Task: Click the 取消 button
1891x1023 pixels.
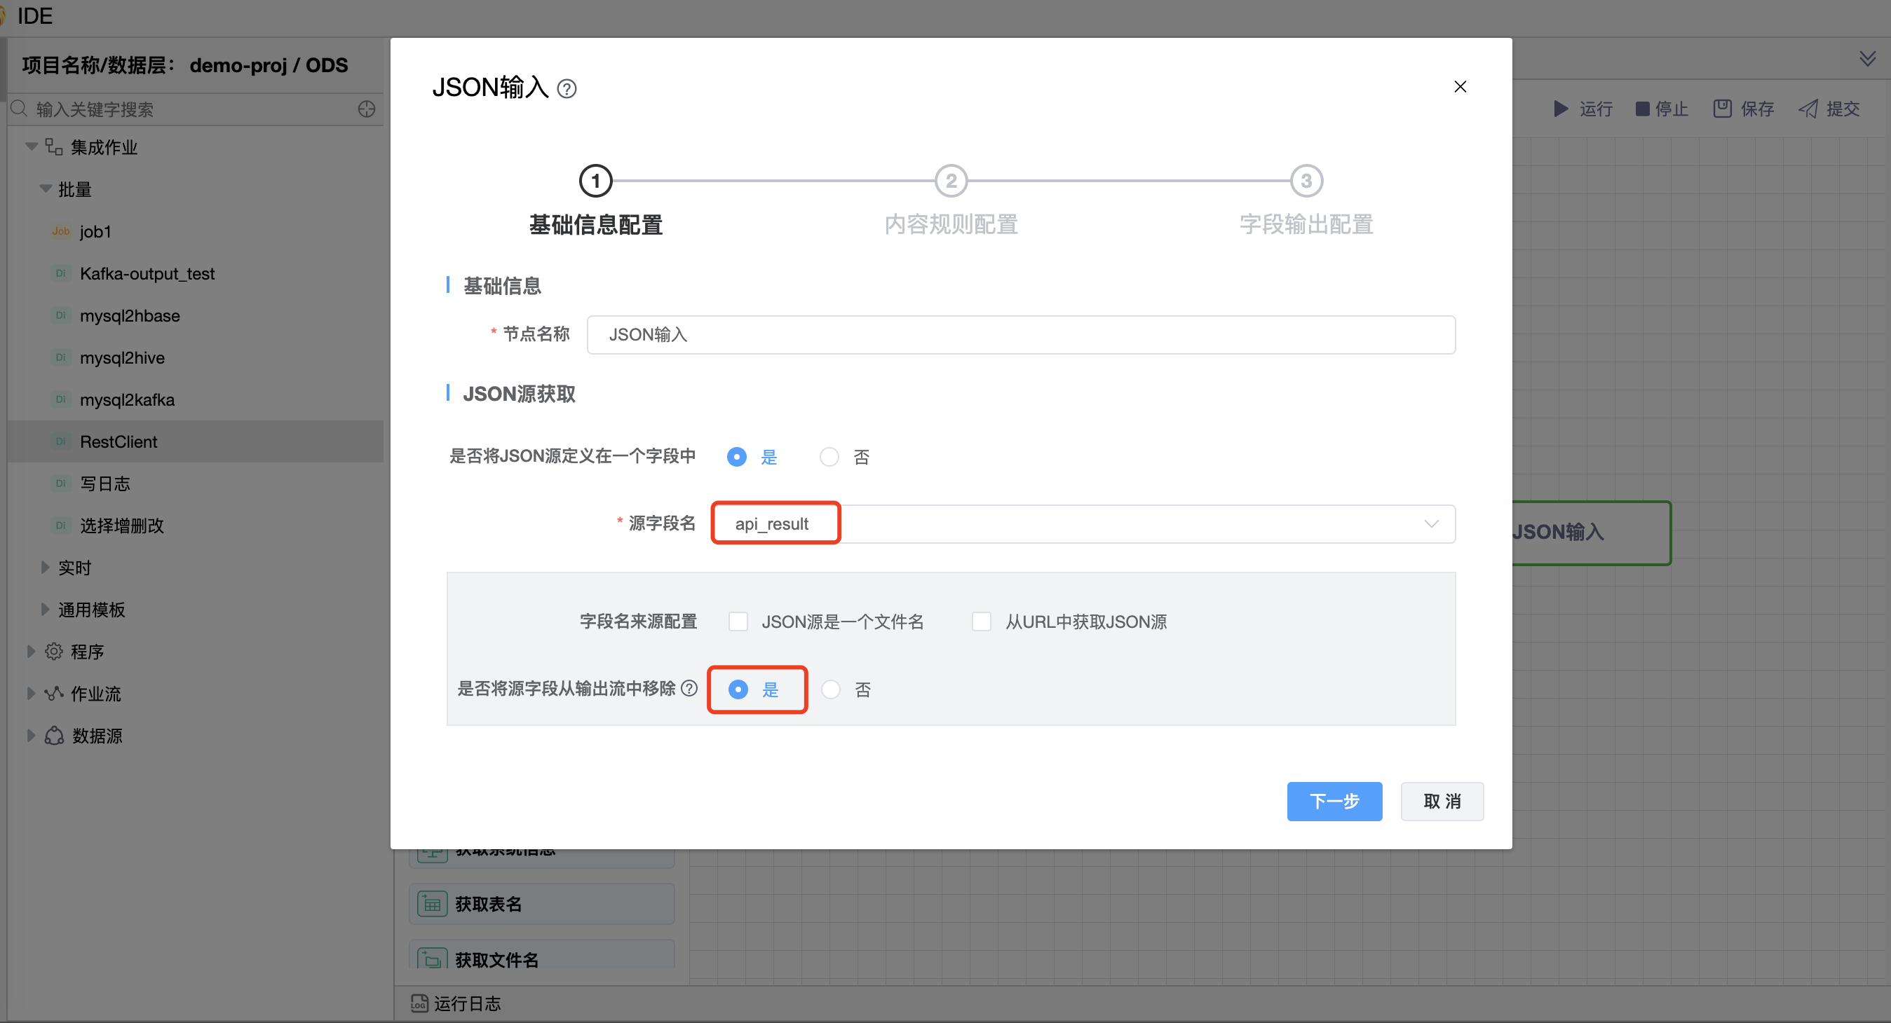Action: (1441, 802)
